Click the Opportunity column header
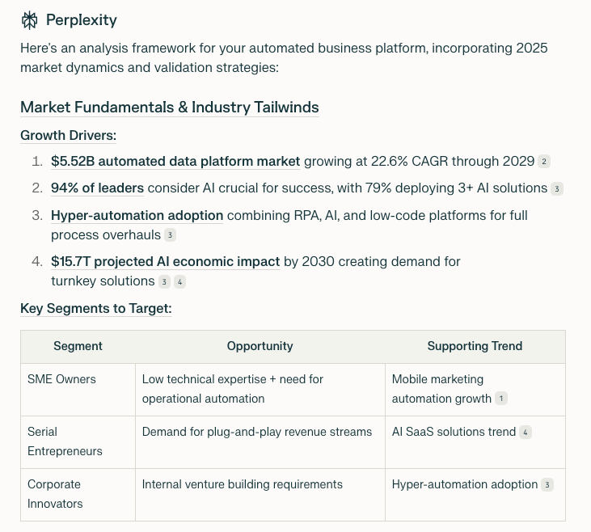Screen dimensions: 591x532 coord(260,346)
